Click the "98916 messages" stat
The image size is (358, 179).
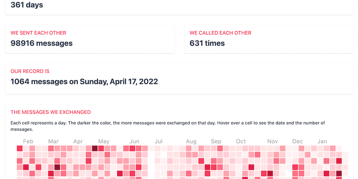(x=42, y=43)
